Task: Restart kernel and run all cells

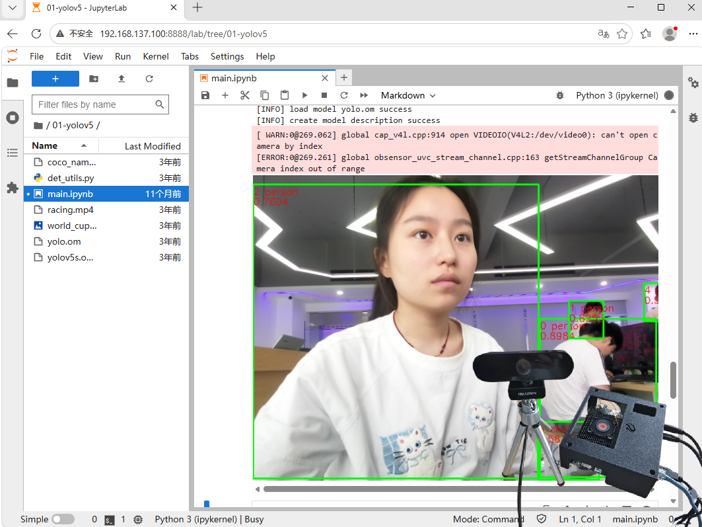Action: coord(364,95)
